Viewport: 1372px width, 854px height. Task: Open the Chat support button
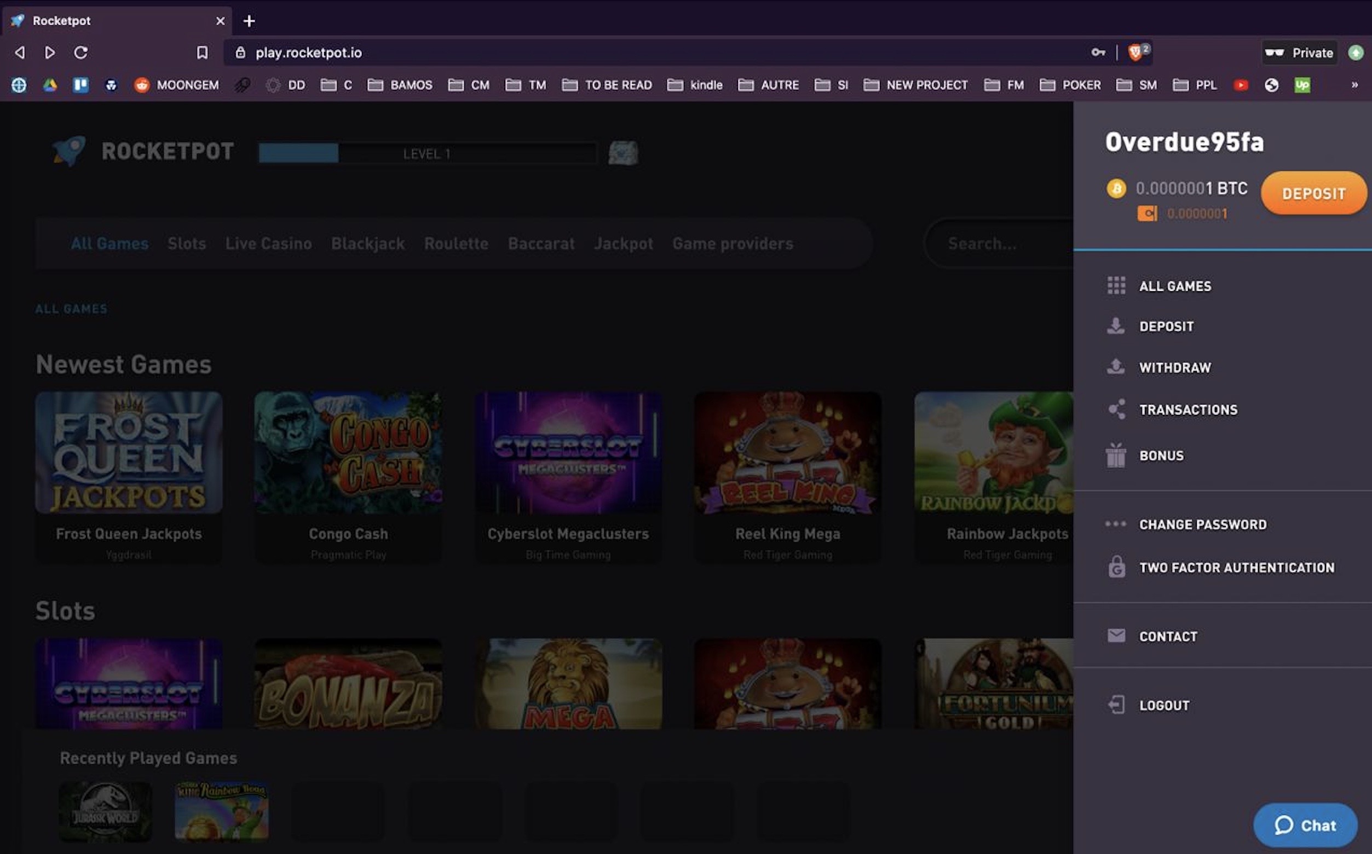pyautogui.click(x=1305, y=825)
